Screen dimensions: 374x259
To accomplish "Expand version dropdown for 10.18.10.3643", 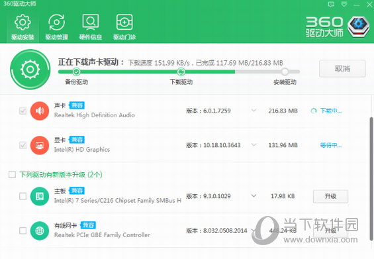I will pos(254,145).
